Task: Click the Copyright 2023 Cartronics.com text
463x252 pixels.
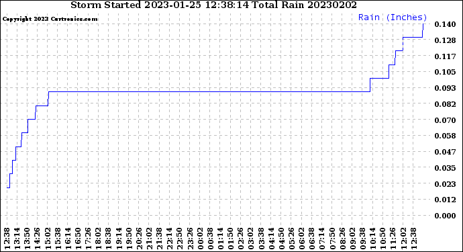Action: (x=50, y=19)
